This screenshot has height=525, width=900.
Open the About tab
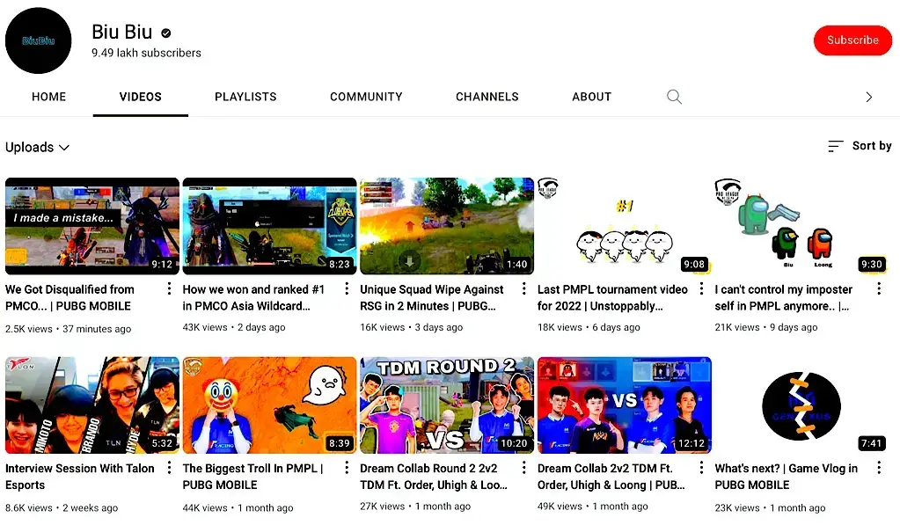[592, 97]
